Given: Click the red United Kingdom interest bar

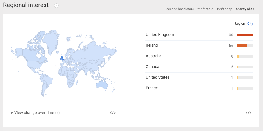Looking at the screenshot, I should 245,35.
